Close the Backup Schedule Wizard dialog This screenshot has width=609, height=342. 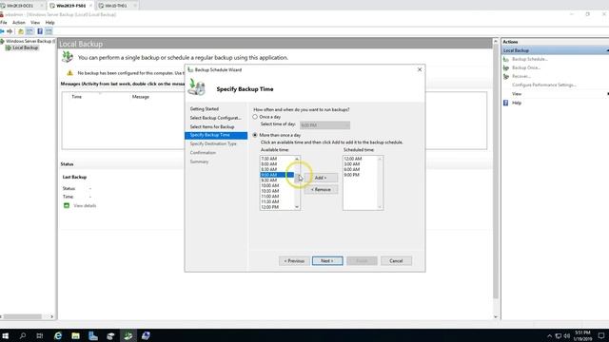420,69
